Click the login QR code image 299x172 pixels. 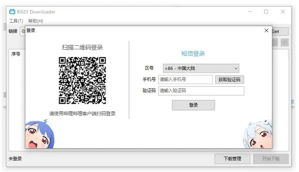[82, 81]
